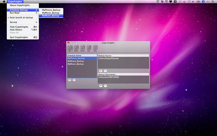Select MyMovie_Backup in Schedule Name list
Screen dimensions: 217x136
point(82,61)
